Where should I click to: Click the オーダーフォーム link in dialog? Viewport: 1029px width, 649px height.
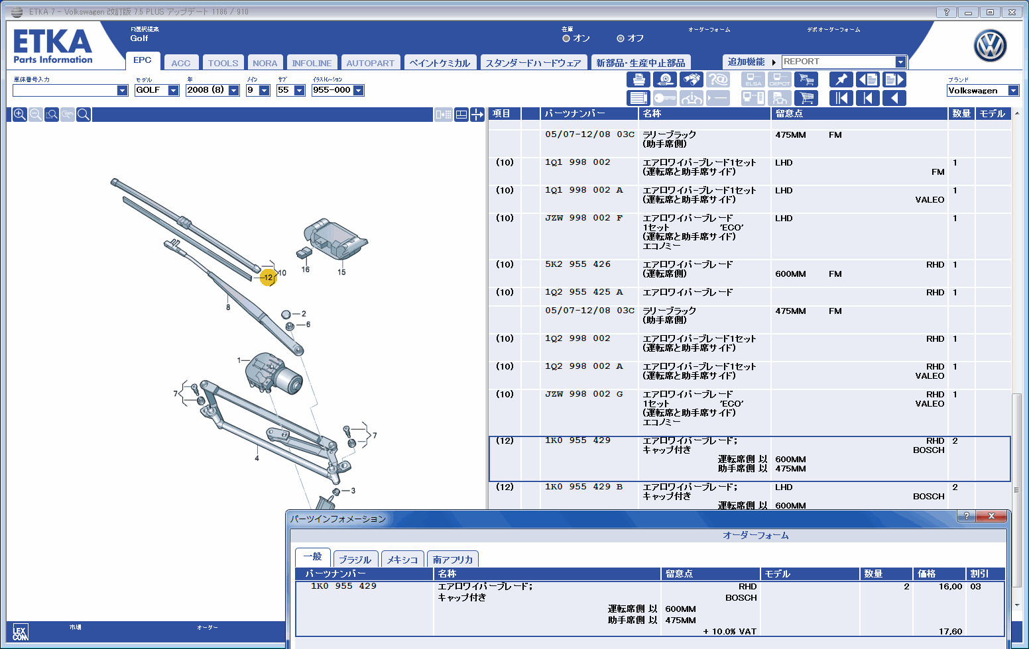[x=756, y=535]
